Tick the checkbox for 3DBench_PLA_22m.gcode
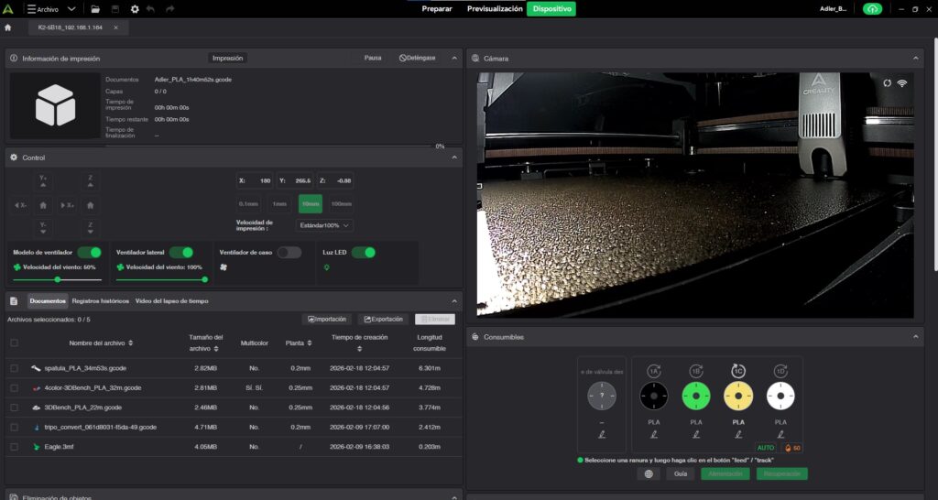Image resolution: width=938 pixels, height=500 pixels. 14,408
